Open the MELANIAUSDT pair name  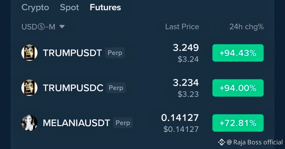click(x=77, y=123)
